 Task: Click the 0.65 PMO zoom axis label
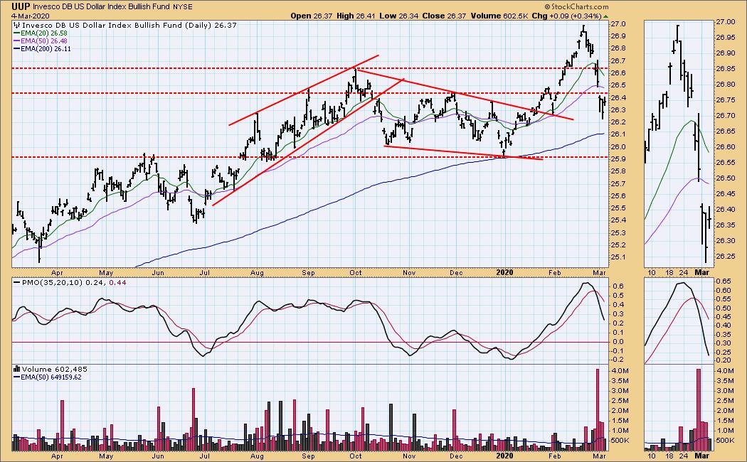click(724, 281)
